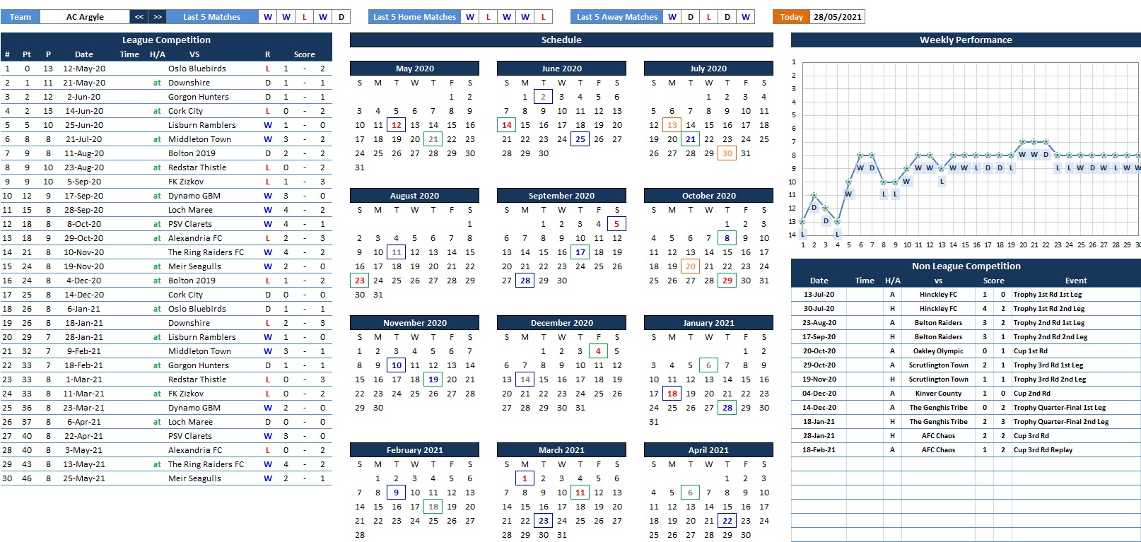The image size is (1141, 542).
Task: Click the << previous team arrow
Action: click(x=139, y=17)
